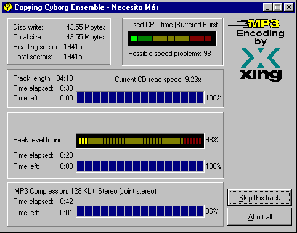Image resolution: width=297 pixels, height=233 pixels.
Task: Click the 96% compression percentage
Action: coord(211,211)
